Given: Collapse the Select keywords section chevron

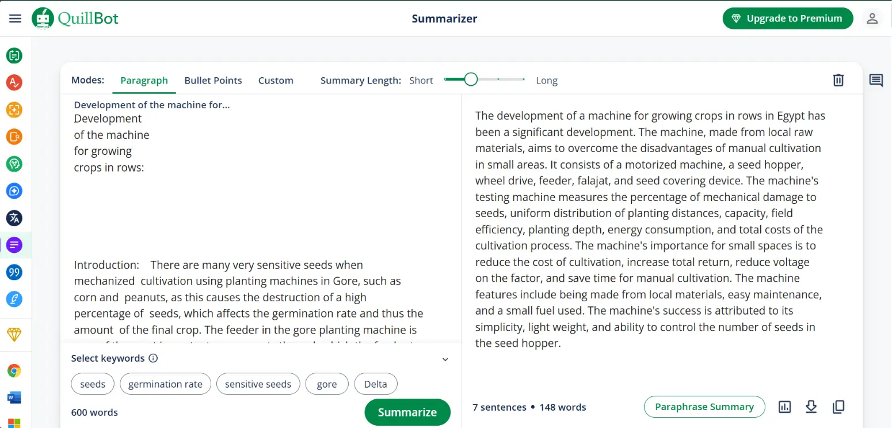Looking at the screenshot, I should tap(445, 359).
